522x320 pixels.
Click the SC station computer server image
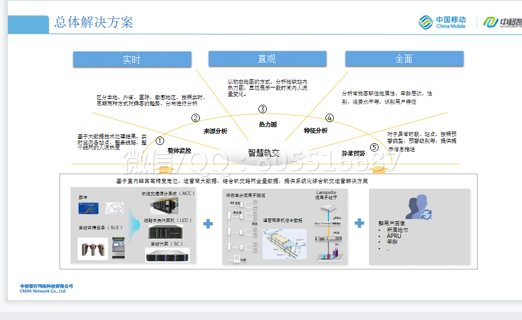click(x=167, y=255)
